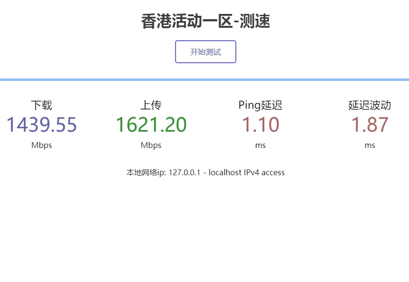Click the 下载 column header label
This screenshot has height=282, width=409.
point(41,105)
